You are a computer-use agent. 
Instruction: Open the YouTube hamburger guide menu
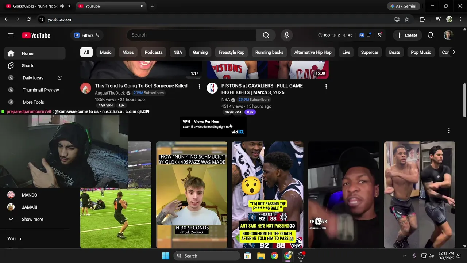pos(11,35)
